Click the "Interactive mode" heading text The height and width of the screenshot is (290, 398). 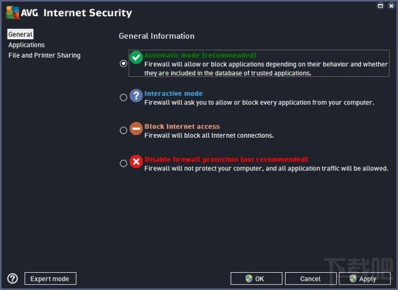tap(173, 94)
